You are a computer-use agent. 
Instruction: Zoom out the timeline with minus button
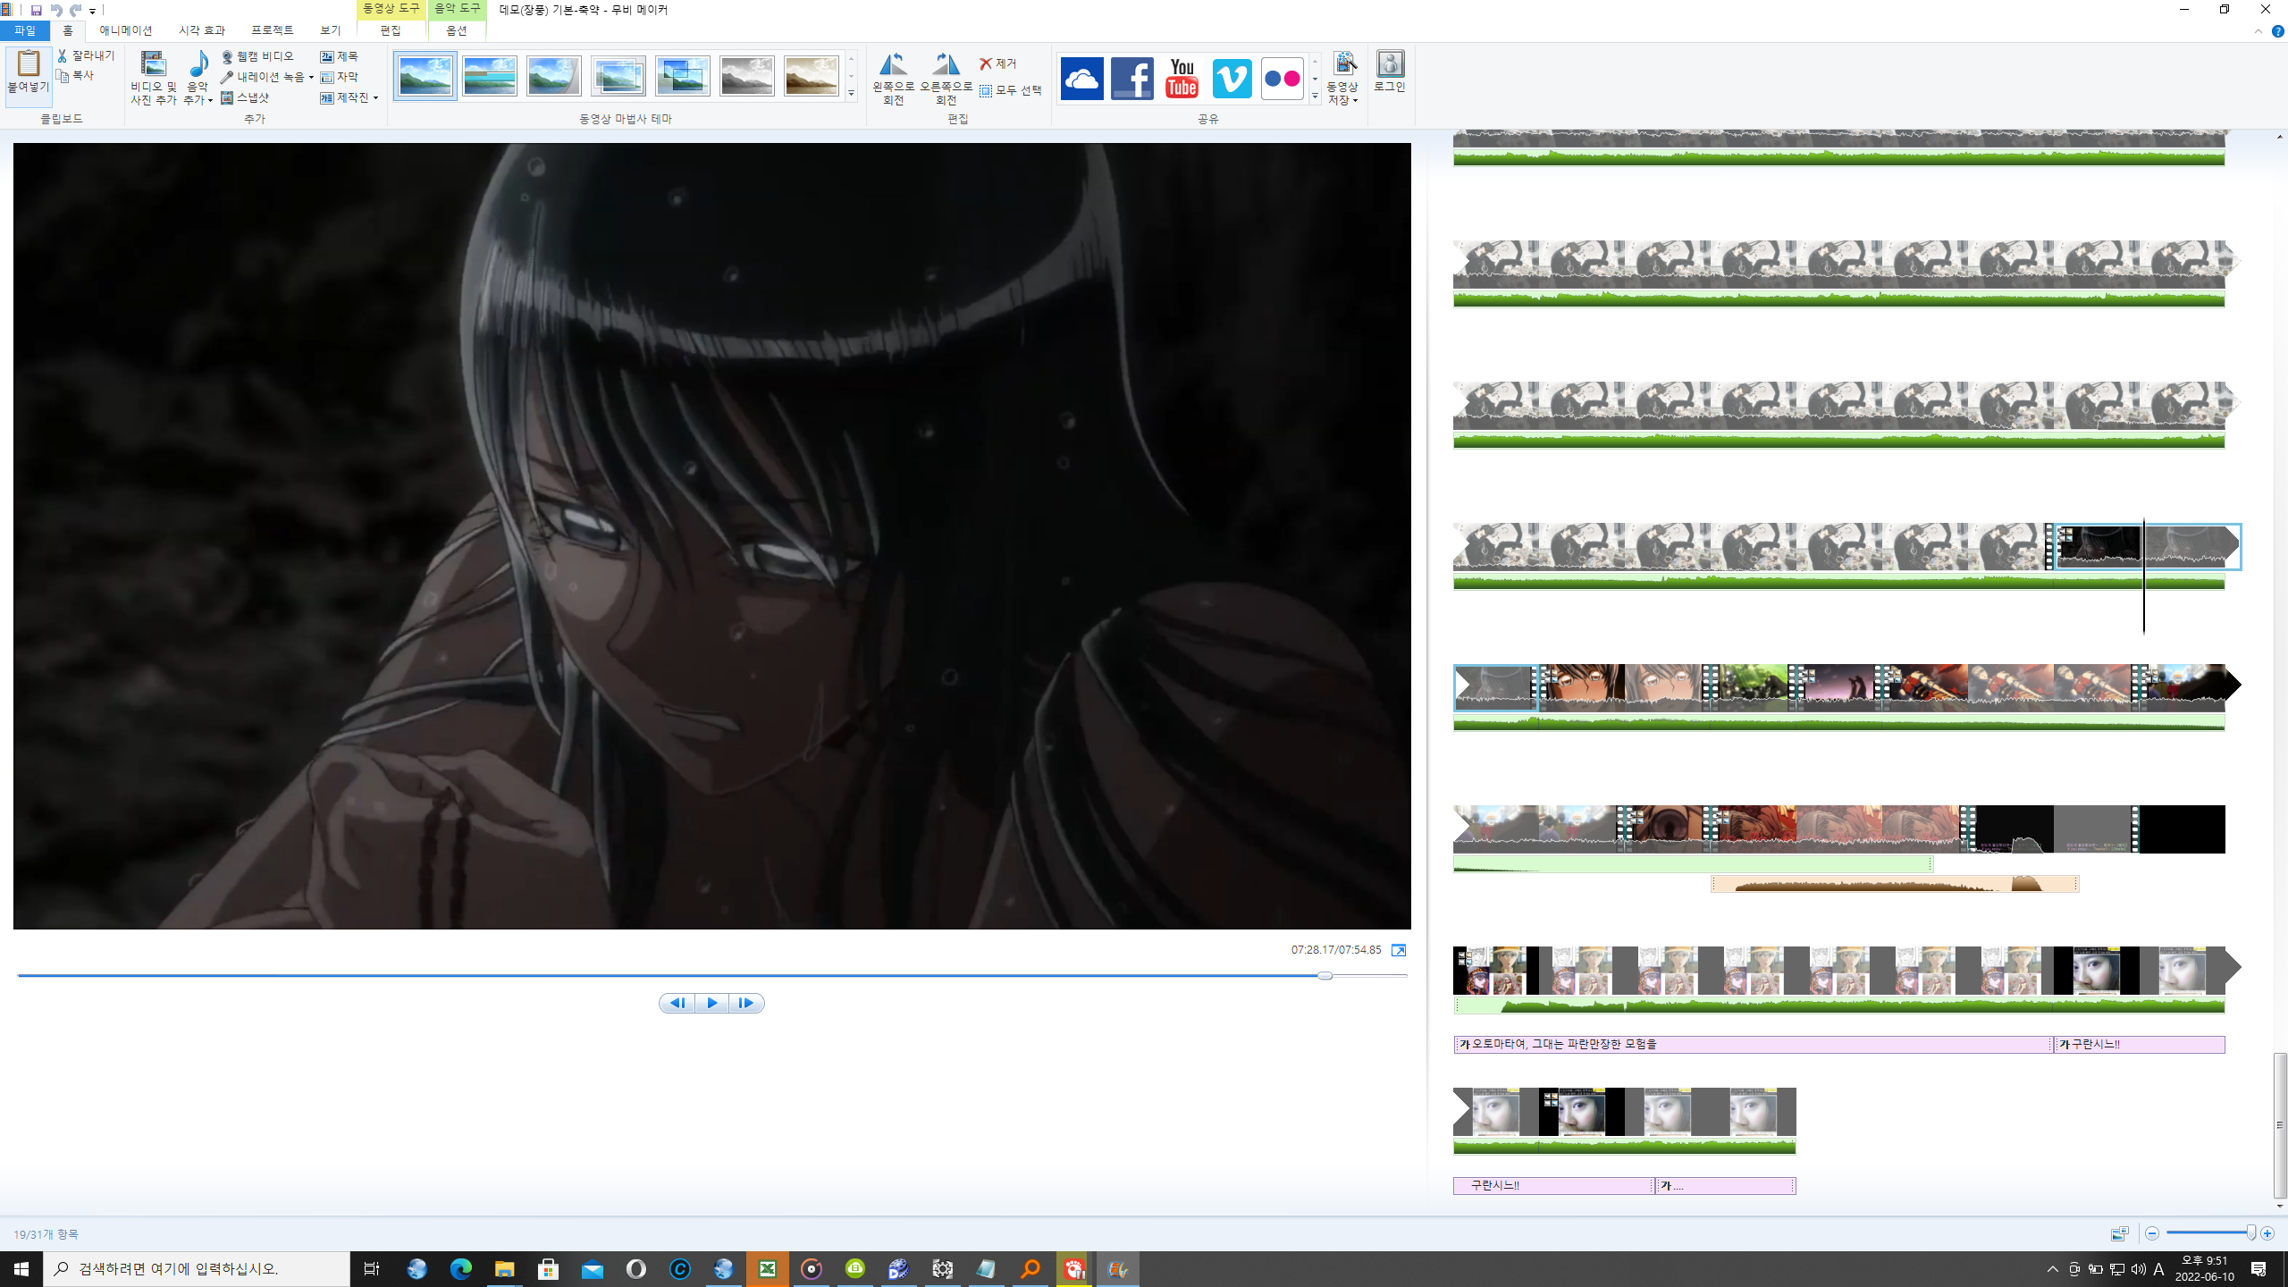click(2152, 1233)
